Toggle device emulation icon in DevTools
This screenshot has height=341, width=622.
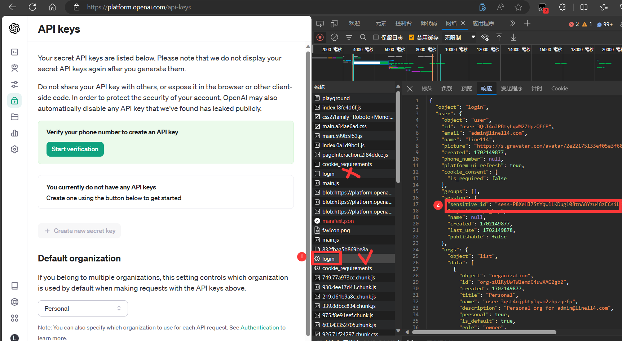(335, 23)
